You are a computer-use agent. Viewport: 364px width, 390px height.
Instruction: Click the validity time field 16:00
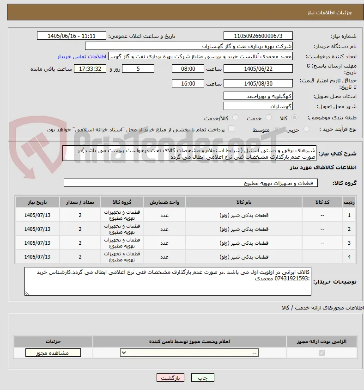188,84
